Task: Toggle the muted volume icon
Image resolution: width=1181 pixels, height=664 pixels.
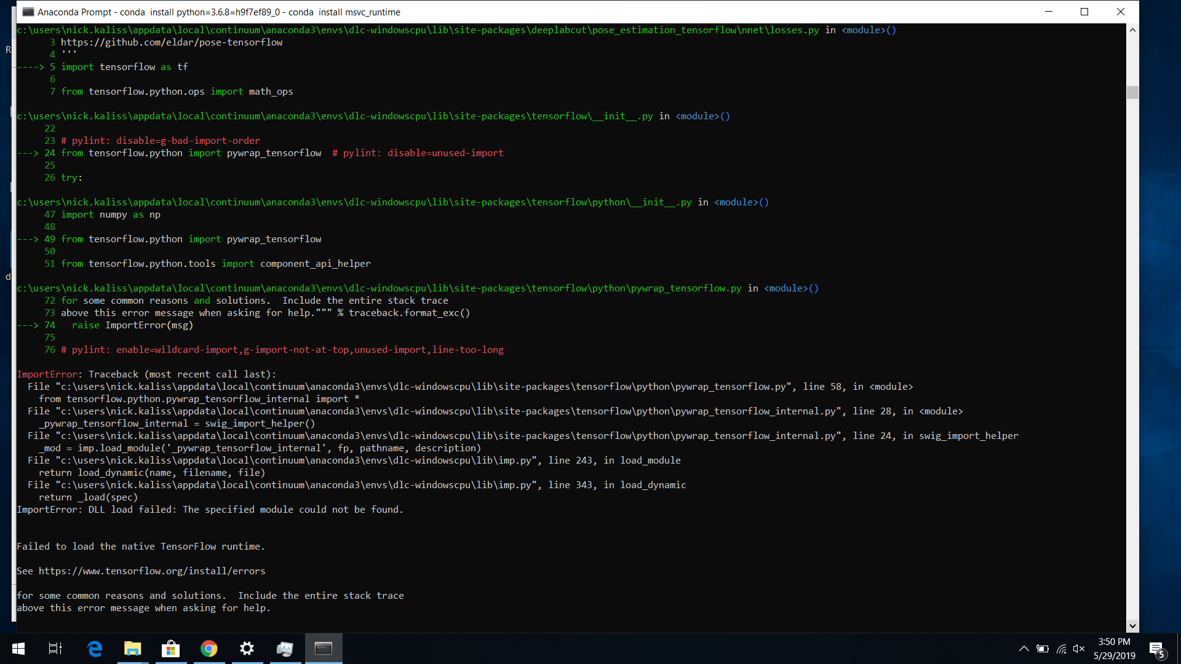Action: [x=1079, y=649]
